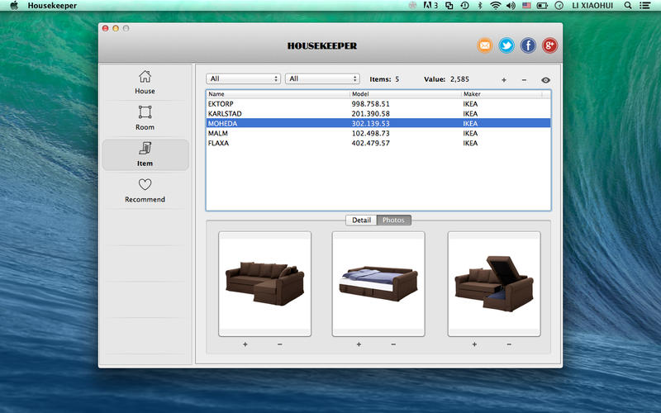The image size is (661, 413).
Task: Open the Twitter share icon
Action: (x=506, y=45)
